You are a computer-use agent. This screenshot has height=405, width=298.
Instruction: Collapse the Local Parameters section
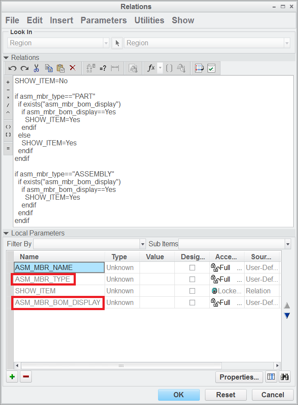(6, 233)
